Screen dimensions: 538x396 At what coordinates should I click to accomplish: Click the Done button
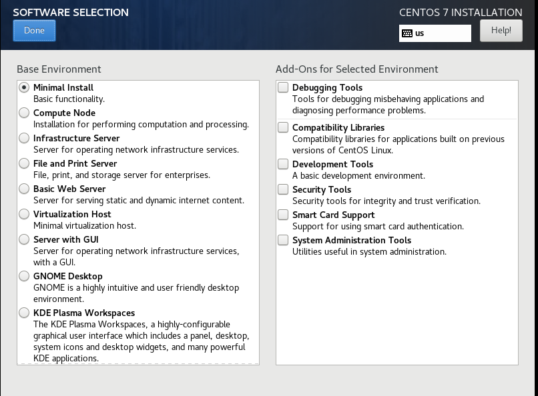coord(34,30)
